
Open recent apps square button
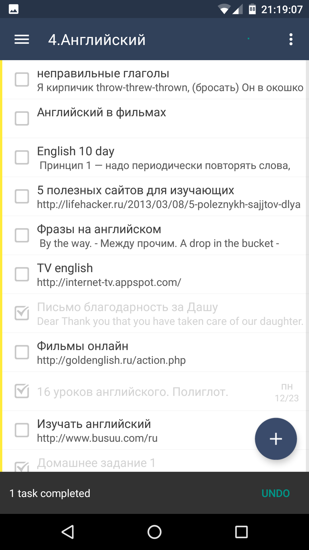[241, 532]
